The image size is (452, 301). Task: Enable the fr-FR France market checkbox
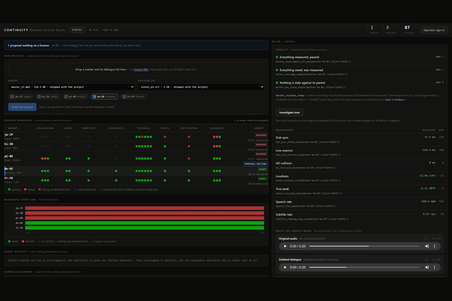coord(124,97)
